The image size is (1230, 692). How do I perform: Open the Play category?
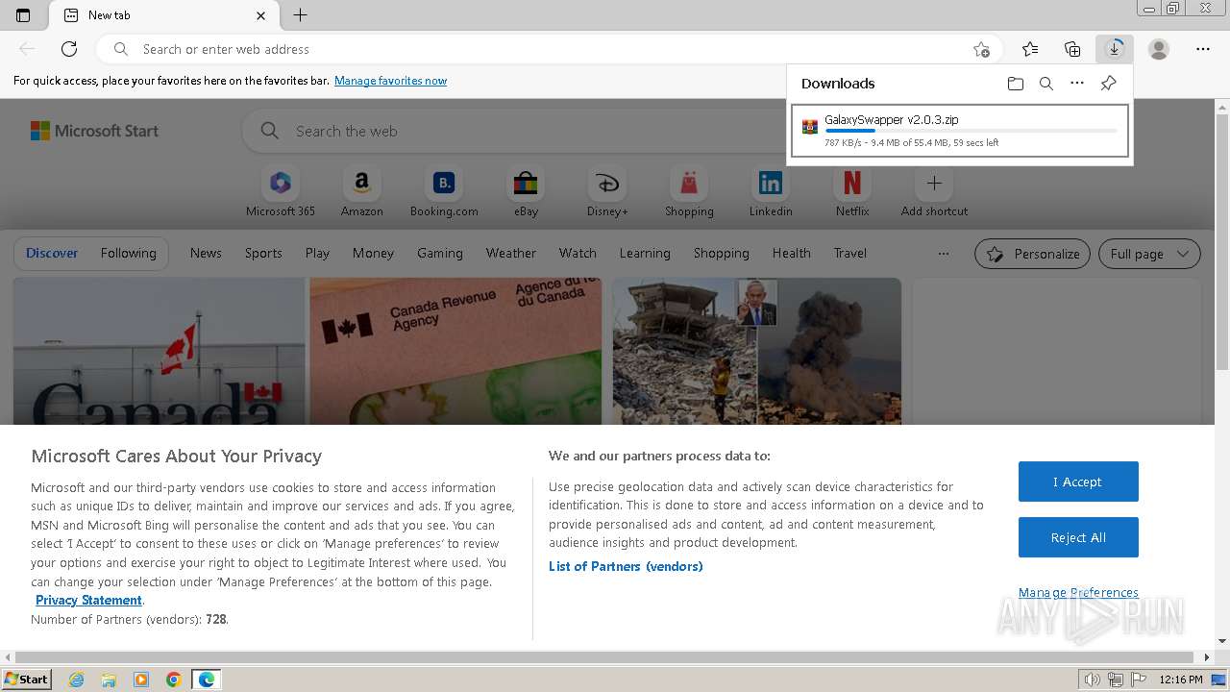click(x=317, y=253)
